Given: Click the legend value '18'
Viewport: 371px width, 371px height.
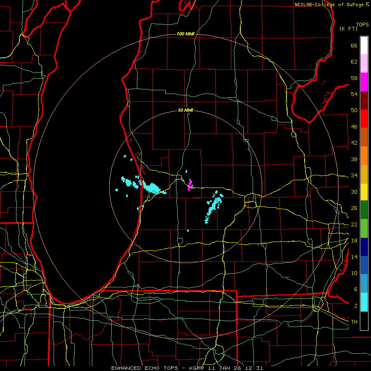Looking at the screenshot, I should 354,241.
